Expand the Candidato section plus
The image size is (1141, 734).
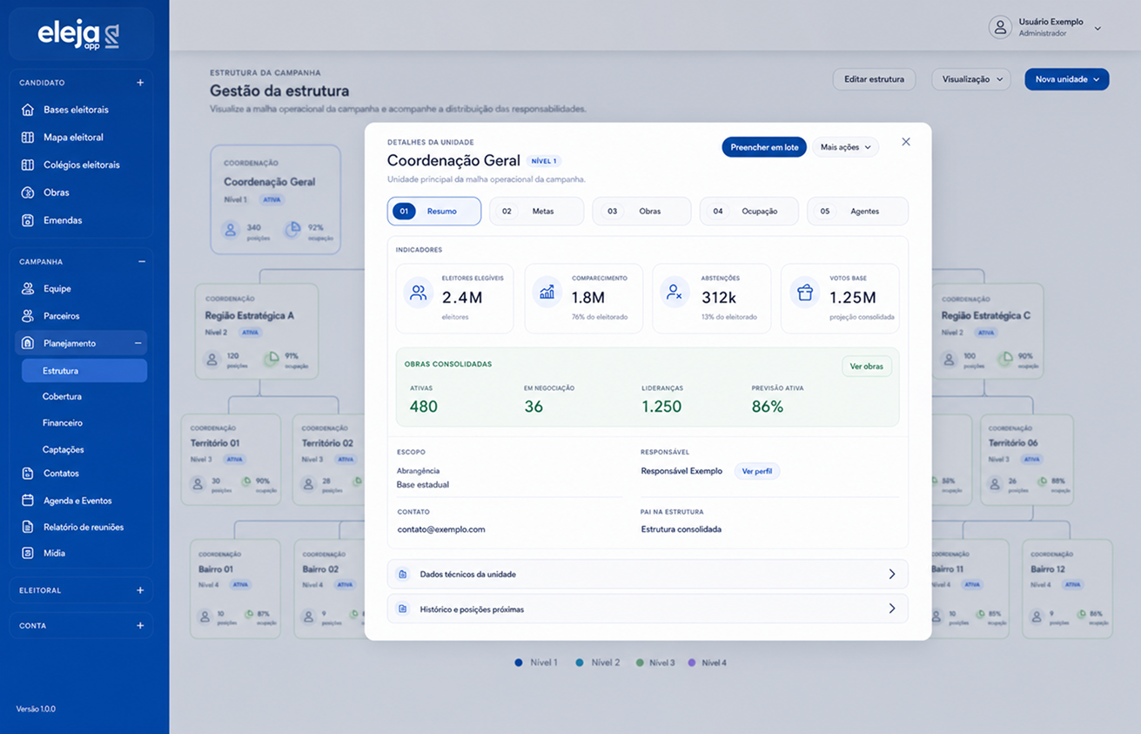(x=140, y=83)
